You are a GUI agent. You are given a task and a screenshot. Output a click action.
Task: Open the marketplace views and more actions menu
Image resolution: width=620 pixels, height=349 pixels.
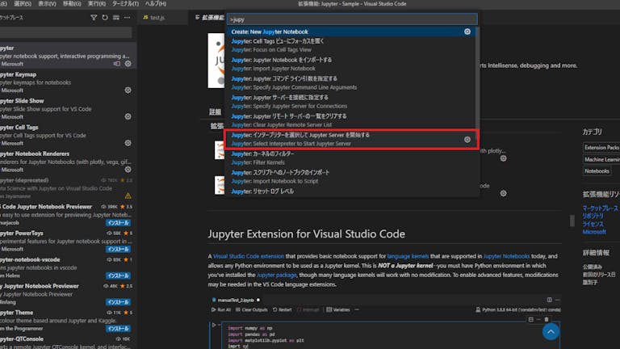(127, 18)
